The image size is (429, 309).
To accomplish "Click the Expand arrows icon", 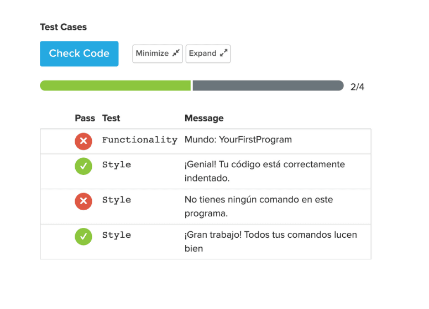I will (223, 54).
